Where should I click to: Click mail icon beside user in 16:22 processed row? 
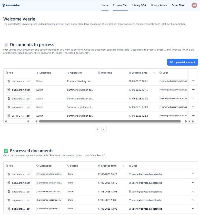pos(130,174)
